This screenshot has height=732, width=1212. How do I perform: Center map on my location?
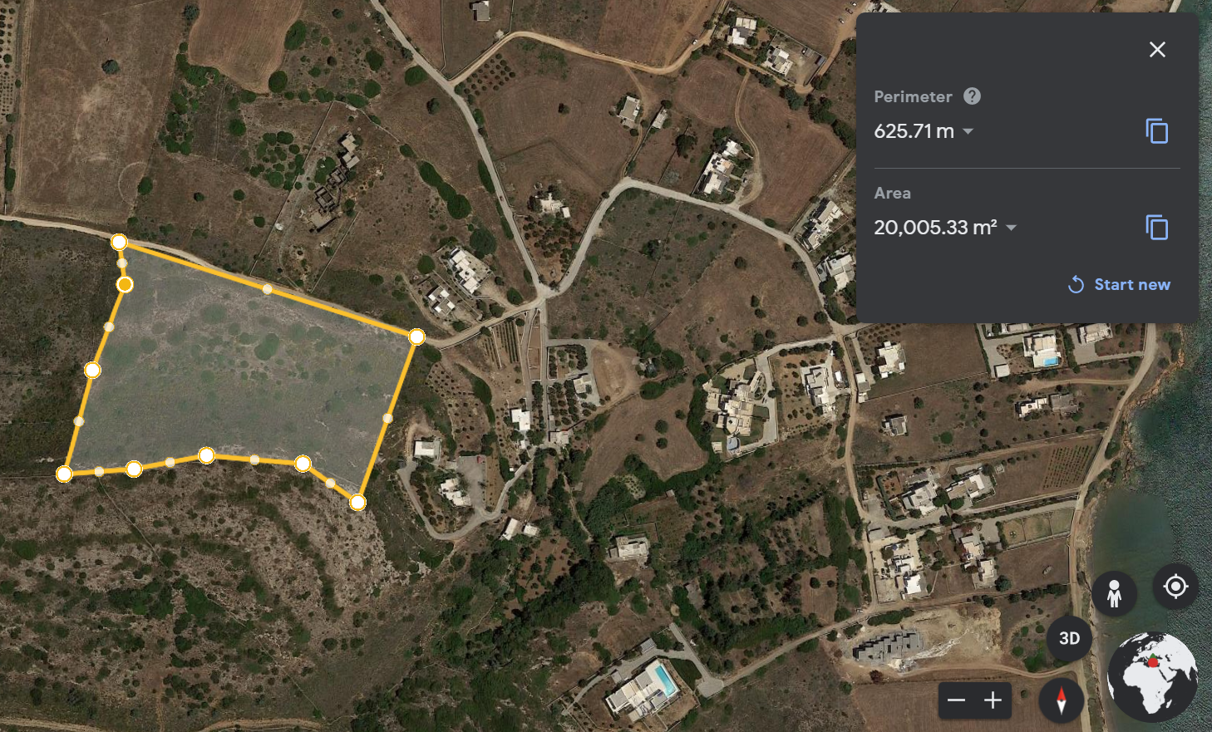tap(1175, 587)
